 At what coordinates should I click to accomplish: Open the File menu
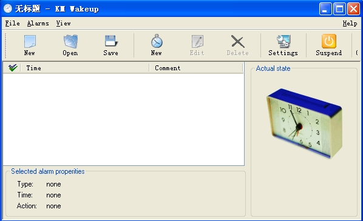(x=12, y=24)
